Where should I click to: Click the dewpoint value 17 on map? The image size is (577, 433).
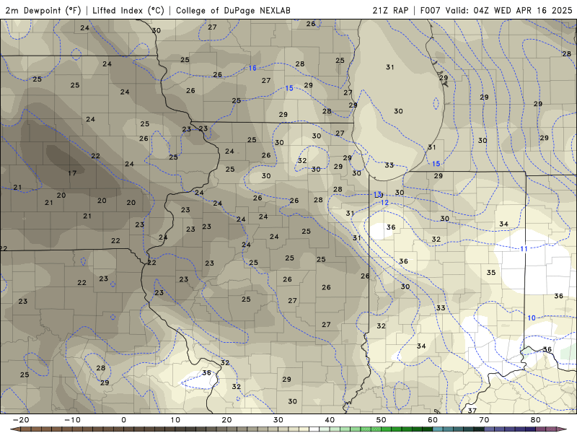tap(72, 173)
